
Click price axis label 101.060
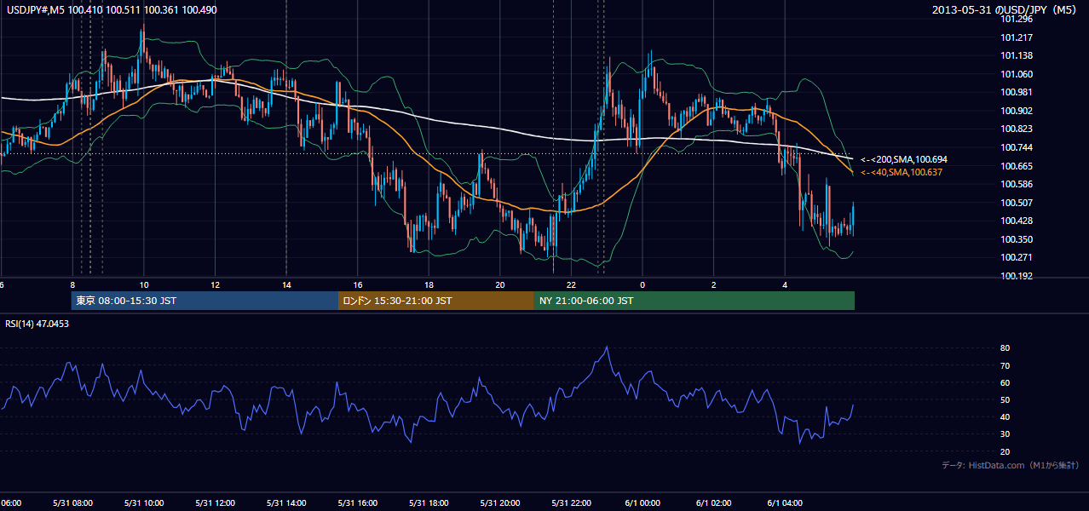(1017, 74)
